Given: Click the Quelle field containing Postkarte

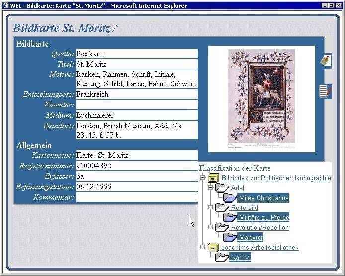Looking at the screenshot, I should point(137,54).
